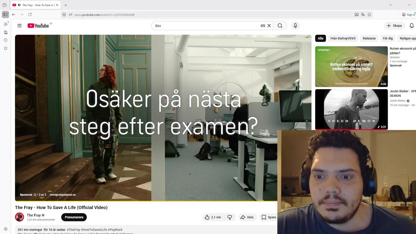The image size is (416, 234).
Task: Open the on-screen keyboard in search box
Action: [263, 26]
